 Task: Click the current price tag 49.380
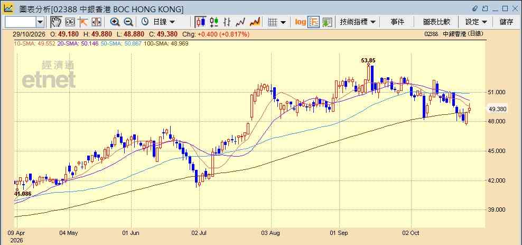click(x=498, y=109)
